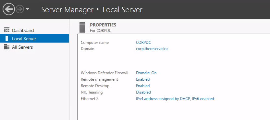This screenshot has height=120, width=270.
Task: Click the 'Domain' label
Action: point(88,49)
